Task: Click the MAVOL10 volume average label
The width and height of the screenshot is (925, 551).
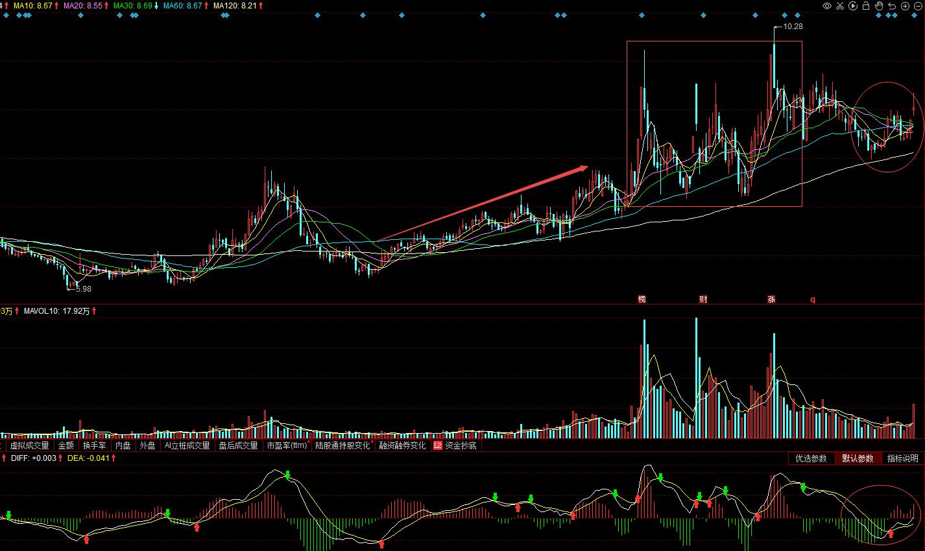Action: tap(57, 311)
